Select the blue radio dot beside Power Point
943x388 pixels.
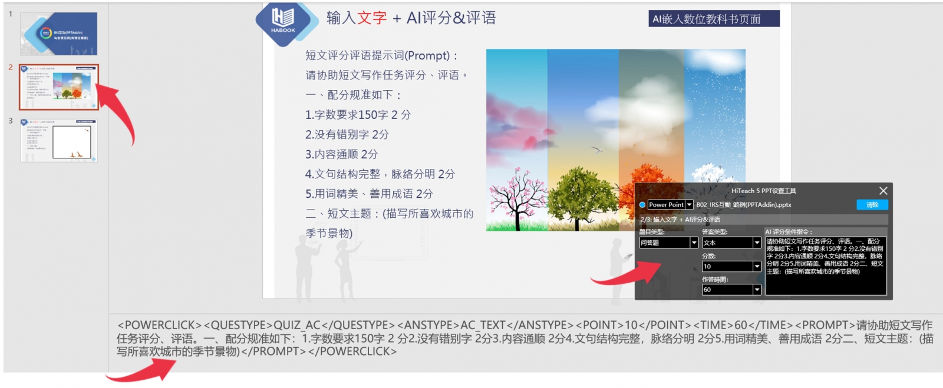pos(642,205)
